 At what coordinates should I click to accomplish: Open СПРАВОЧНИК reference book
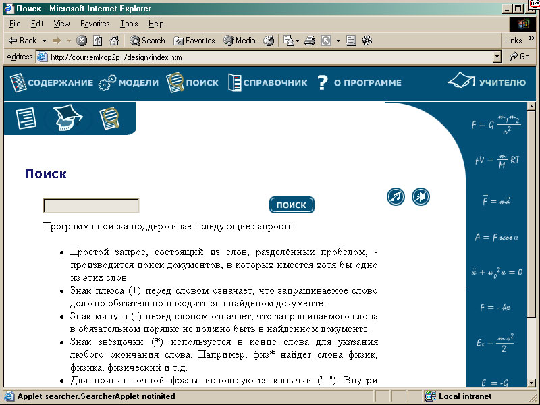(x=267, y=83)
